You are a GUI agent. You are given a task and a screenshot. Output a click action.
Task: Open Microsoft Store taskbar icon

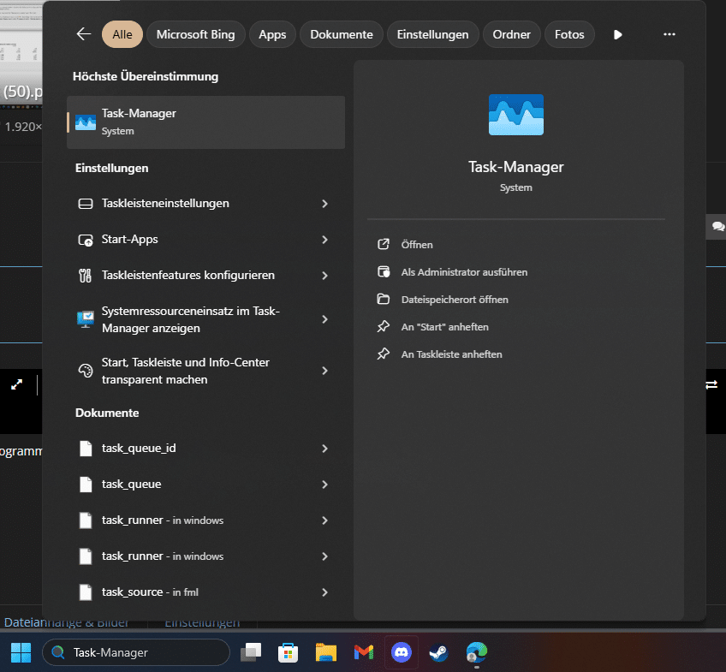(x=288, y=652)
